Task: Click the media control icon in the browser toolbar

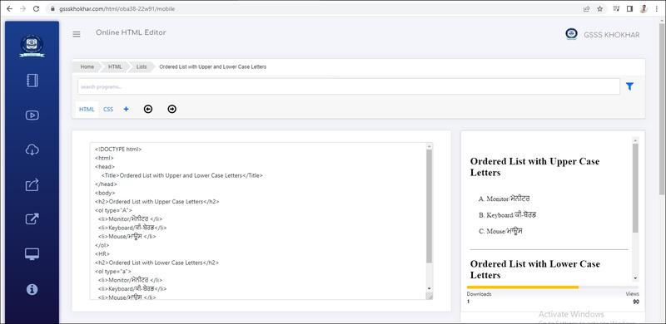Action: point(616,8)
